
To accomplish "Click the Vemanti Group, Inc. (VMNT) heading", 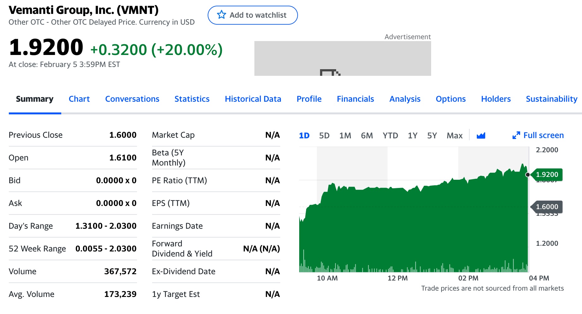I will 84,10.
